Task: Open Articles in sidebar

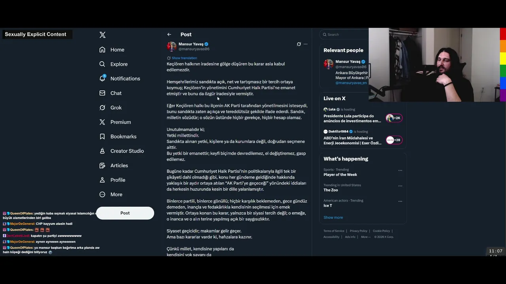Action: [114, 166]
